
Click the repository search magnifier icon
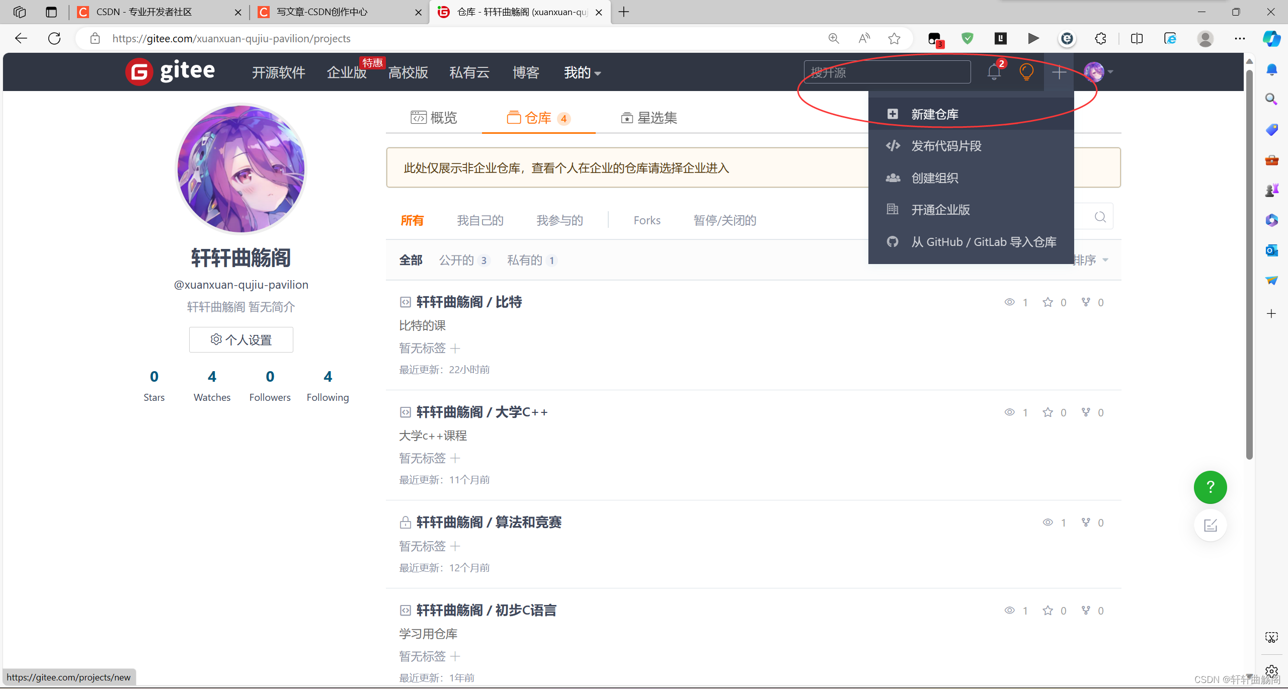click(1100, 217)
